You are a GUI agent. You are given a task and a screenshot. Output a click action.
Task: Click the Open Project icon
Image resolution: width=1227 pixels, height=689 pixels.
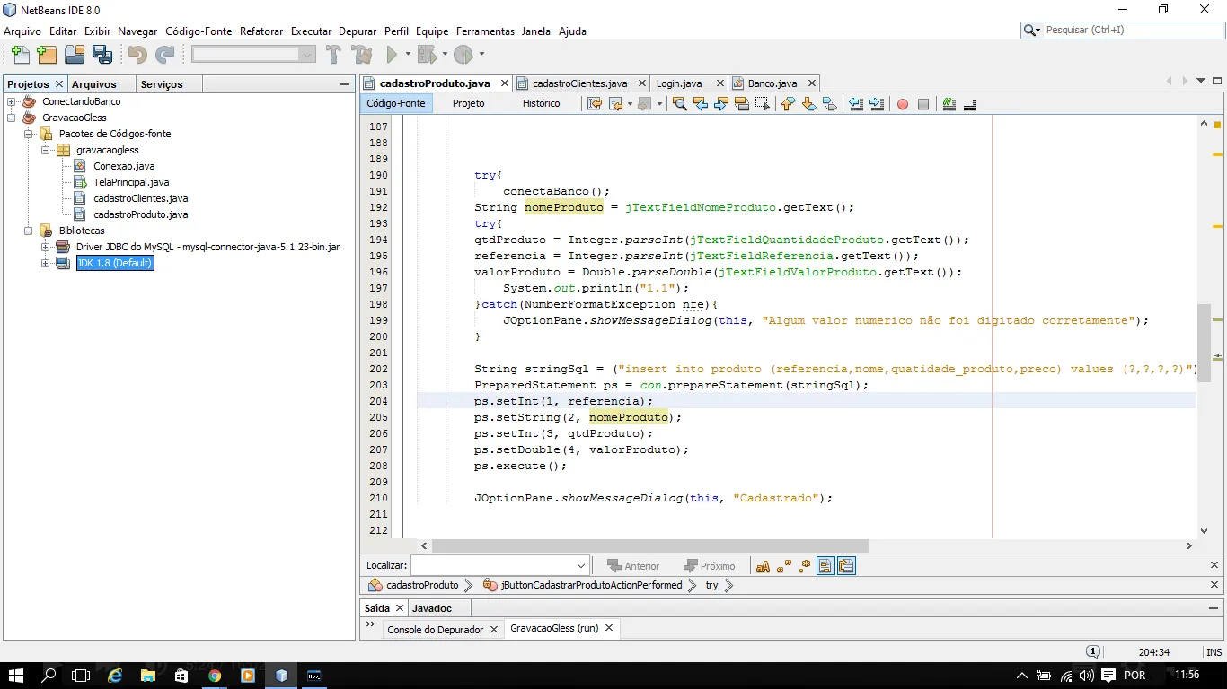point(75,55)
